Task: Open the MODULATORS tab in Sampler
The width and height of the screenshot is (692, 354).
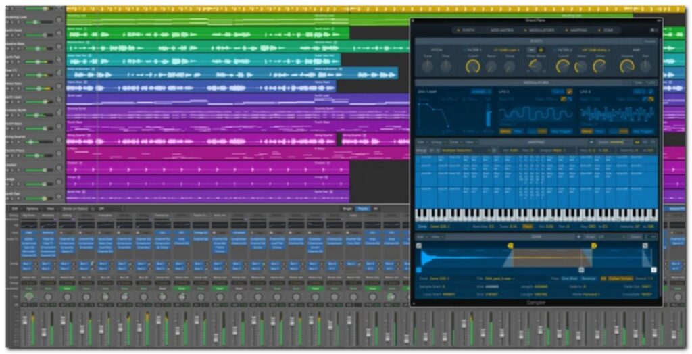Action: 541,30
